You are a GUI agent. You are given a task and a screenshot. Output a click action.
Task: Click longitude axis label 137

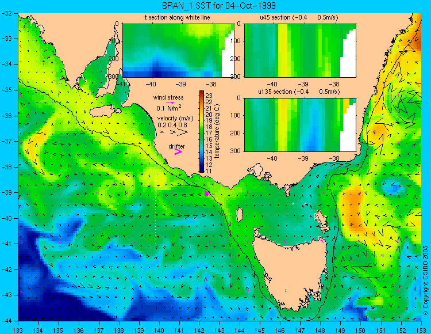point(99,331)
